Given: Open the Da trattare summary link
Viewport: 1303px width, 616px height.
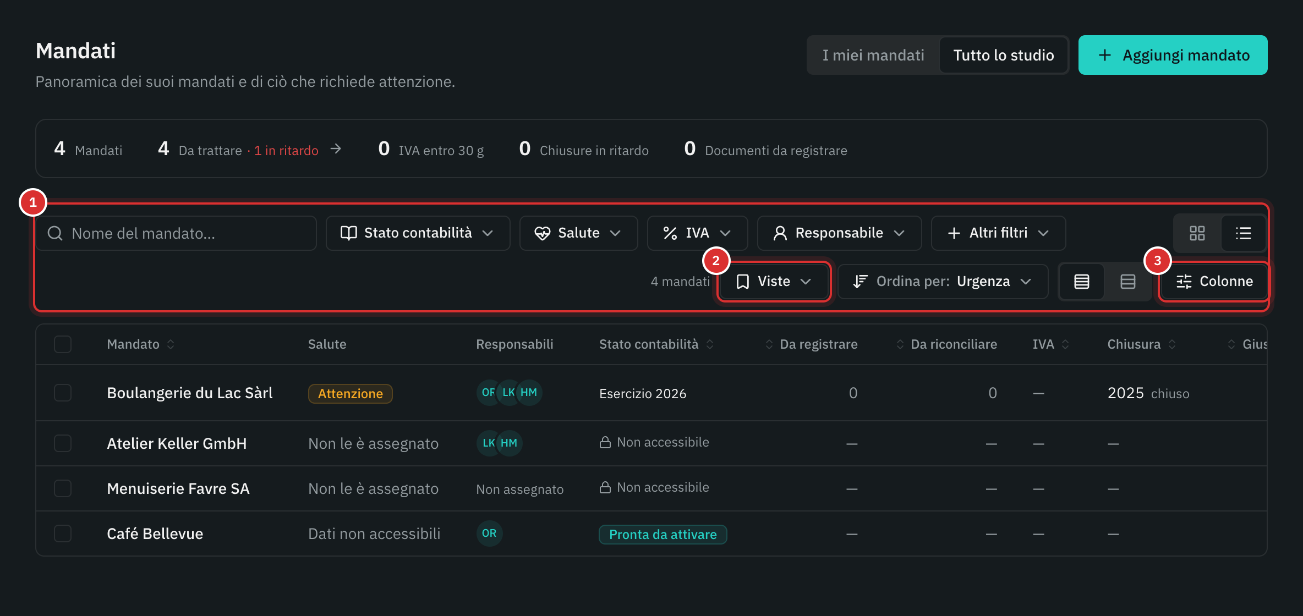Looking at the screenshot, I should 249,149.
